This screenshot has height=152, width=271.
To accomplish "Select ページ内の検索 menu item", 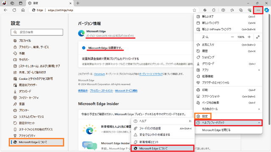I will coord(228,103).
